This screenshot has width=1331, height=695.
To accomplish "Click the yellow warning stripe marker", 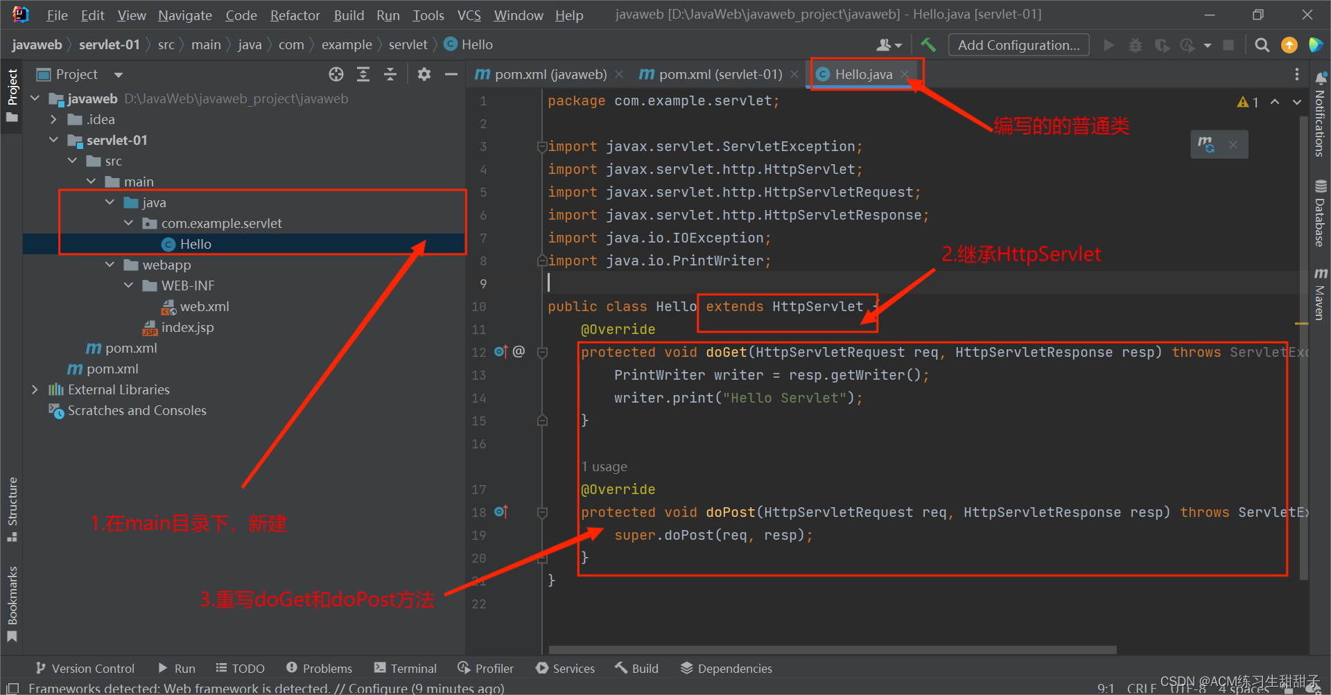I will pyautogui.click(x=1301, y=324).
